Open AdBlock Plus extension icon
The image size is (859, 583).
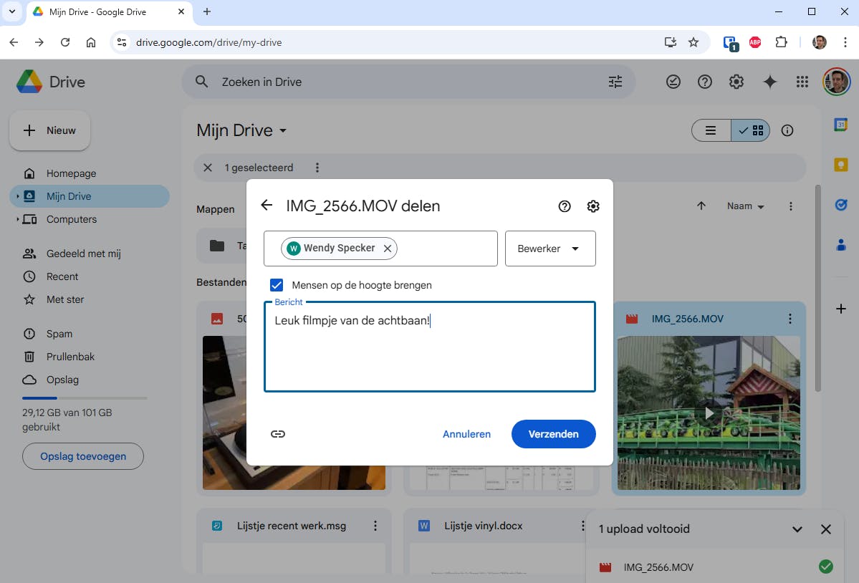755,42
